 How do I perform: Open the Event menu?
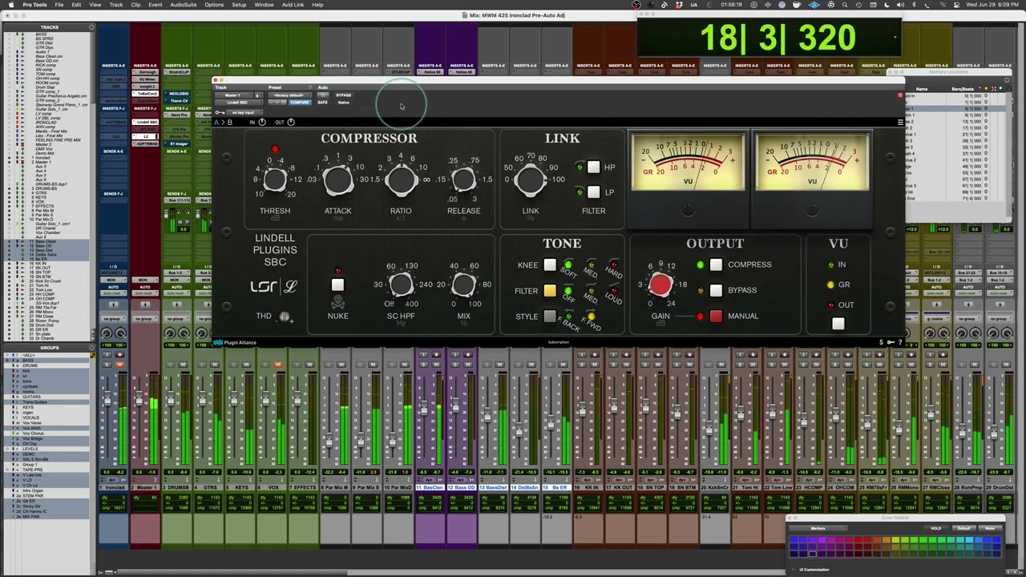(155, 5)
